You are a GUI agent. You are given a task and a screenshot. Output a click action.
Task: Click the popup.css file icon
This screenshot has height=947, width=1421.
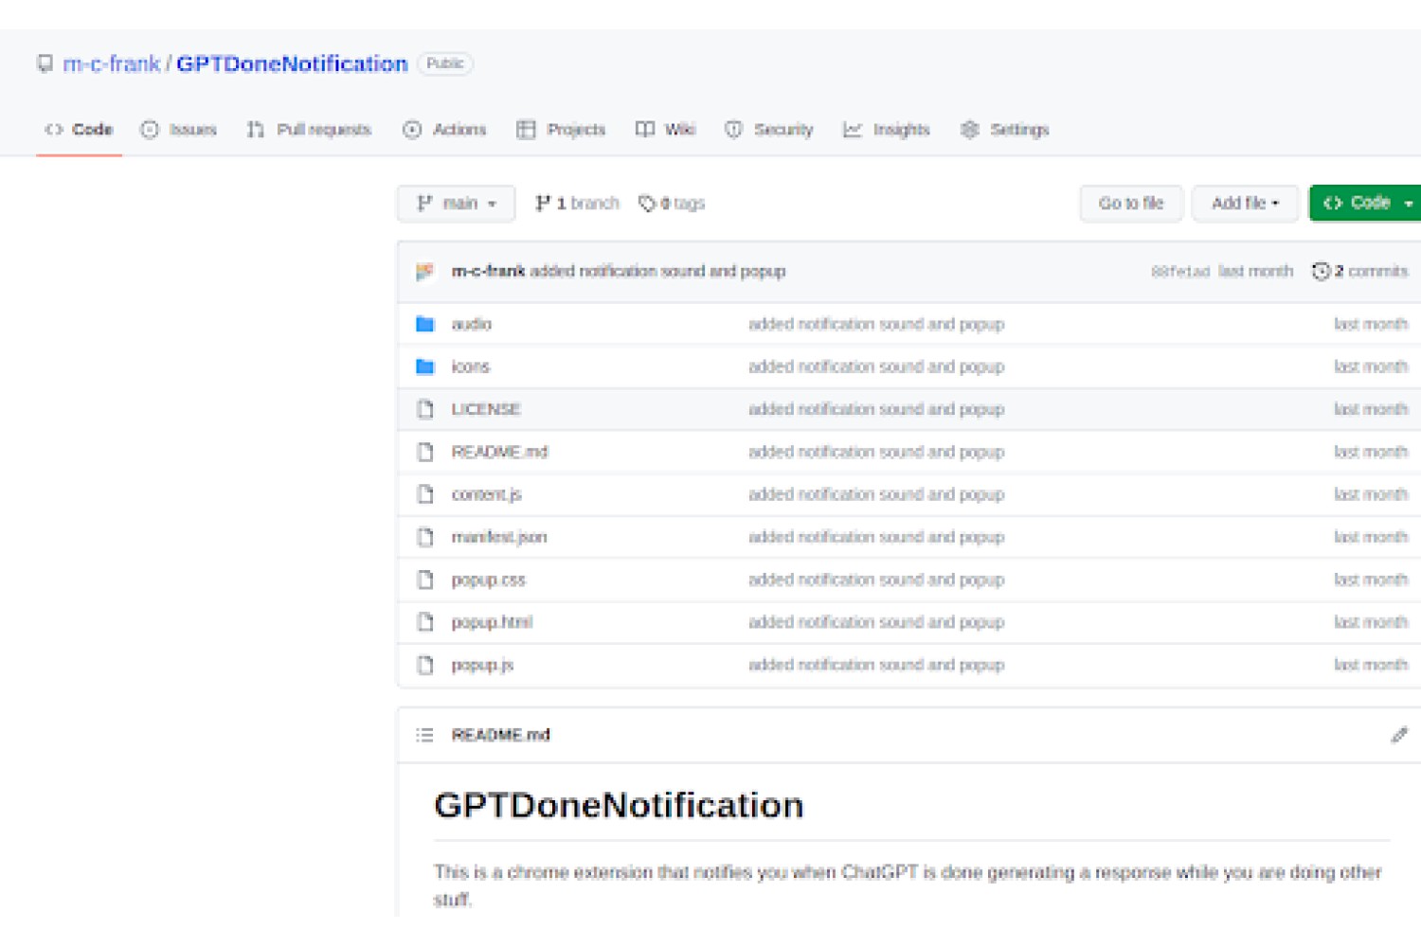tap(425, 580)
